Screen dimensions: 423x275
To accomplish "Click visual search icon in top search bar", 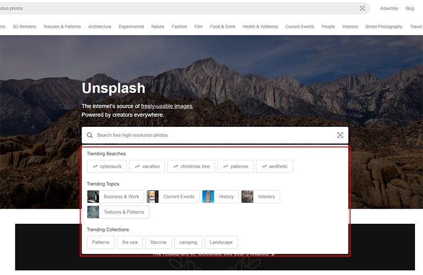I will click(362, 8).
